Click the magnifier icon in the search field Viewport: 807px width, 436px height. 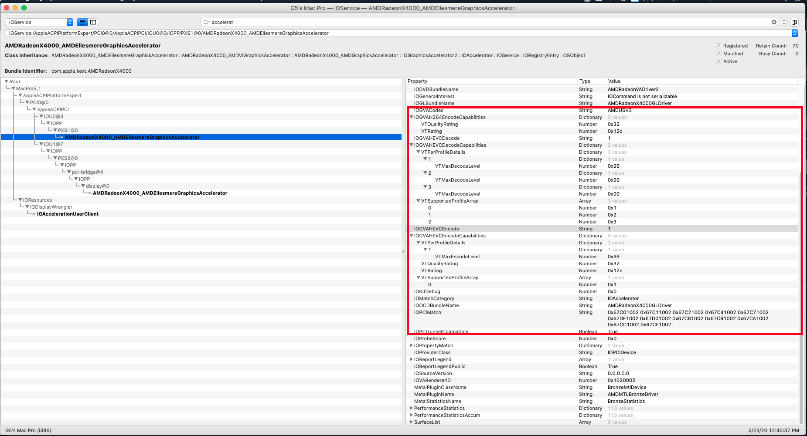point(206,22)
